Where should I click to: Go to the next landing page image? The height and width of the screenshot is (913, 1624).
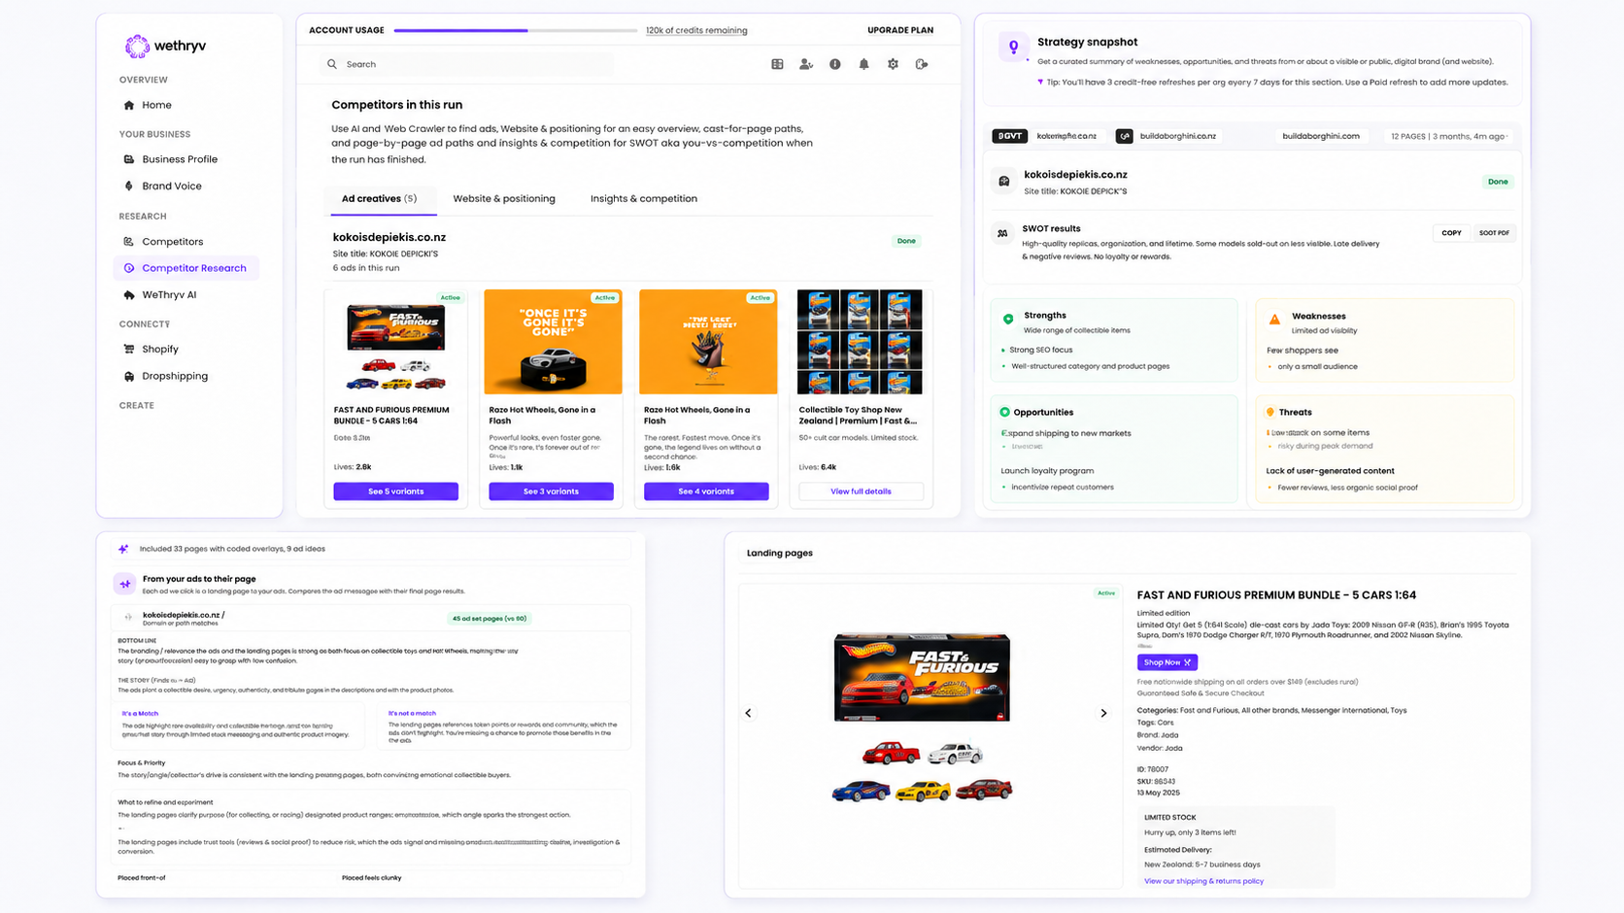tap(1103, 713)
